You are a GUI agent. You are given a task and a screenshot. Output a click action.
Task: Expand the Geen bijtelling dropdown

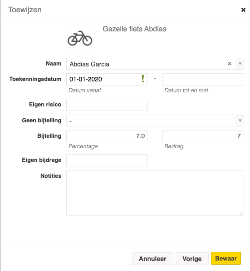coord(155,120)
